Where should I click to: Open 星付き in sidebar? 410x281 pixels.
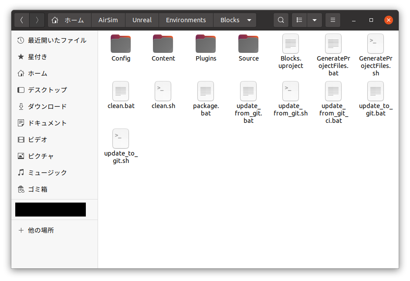[x=54, y=57]
